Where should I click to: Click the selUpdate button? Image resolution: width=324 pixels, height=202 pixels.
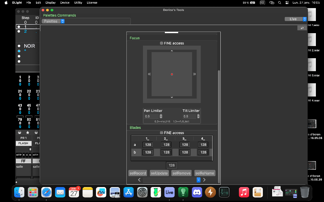tap(159, 173)
